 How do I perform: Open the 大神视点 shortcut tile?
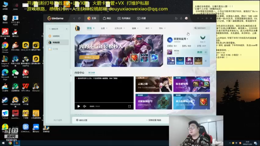tap(180, 61)
